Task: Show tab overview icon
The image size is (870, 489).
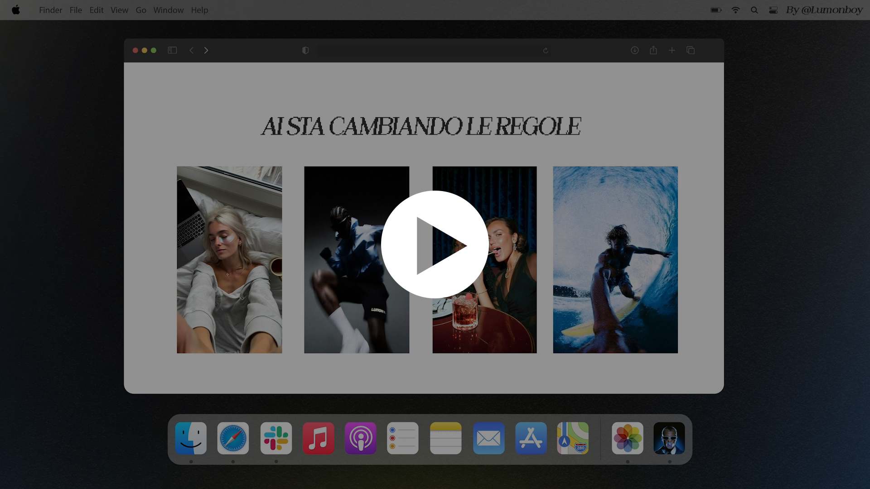Action: 691,50
